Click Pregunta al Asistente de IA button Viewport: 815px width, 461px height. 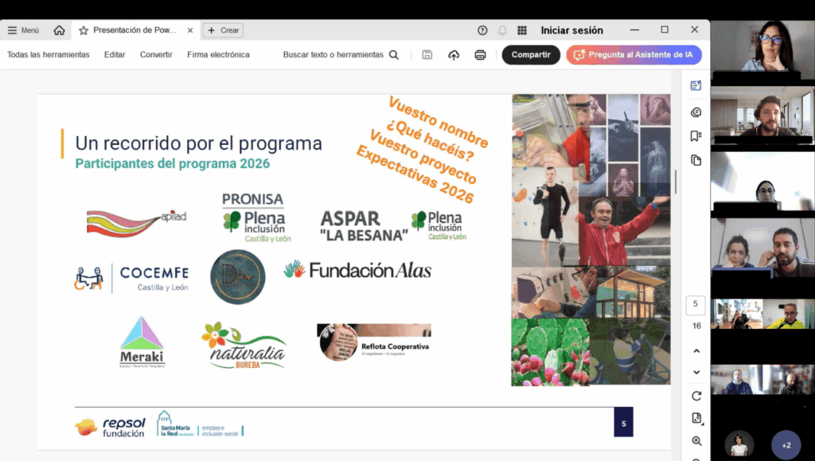point(634,55)
